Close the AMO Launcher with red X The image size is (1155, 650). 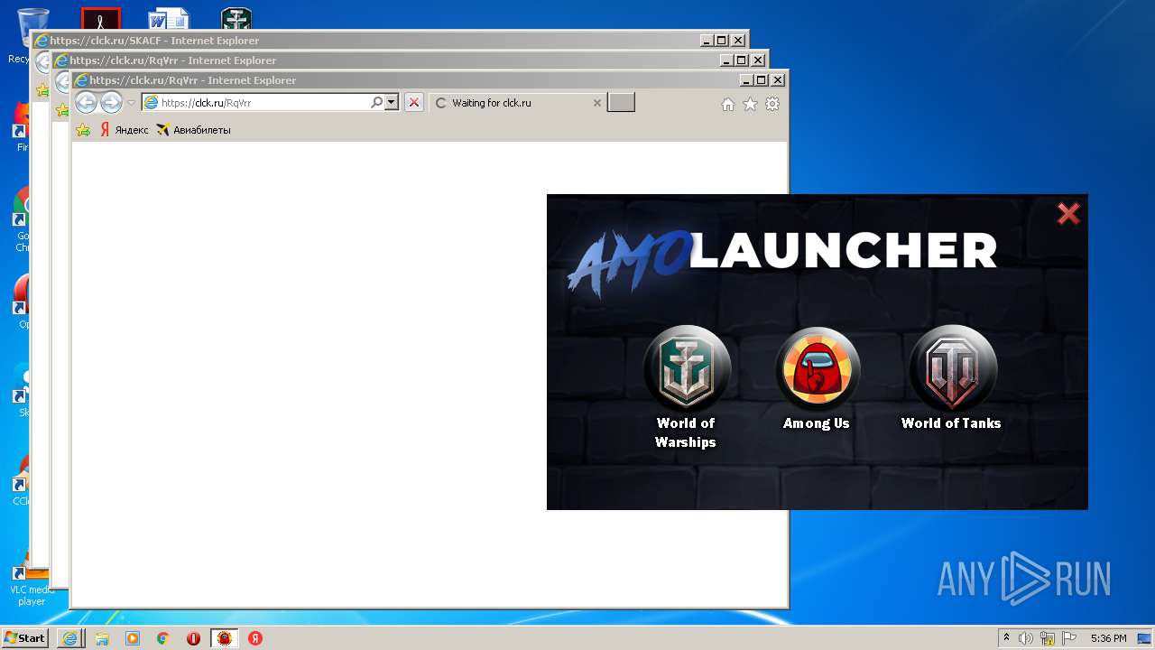tap(1068, 214)
